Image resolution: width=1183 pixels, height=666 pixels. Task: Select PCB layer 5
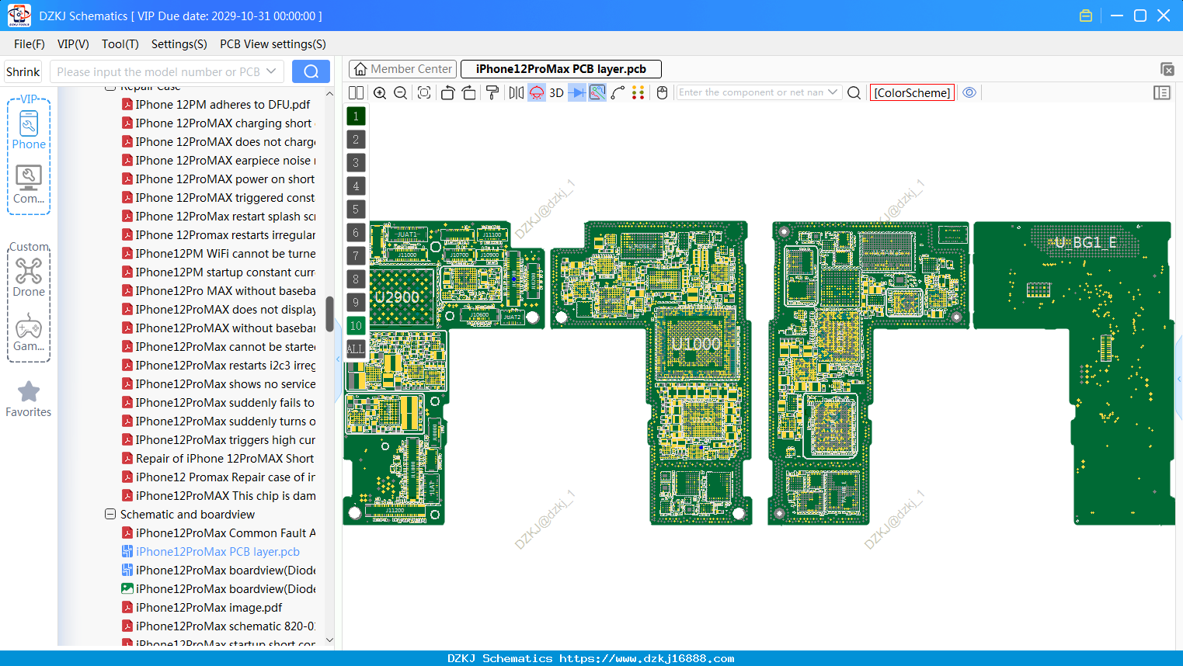click(356, 210)
